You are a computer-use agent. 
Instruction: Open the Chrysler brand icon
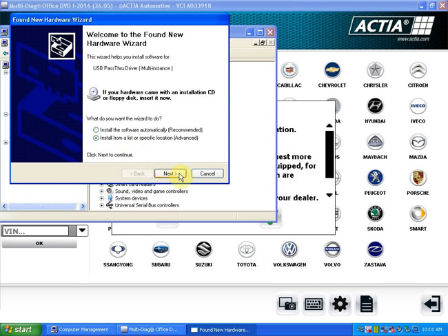(x=375, y=70)
